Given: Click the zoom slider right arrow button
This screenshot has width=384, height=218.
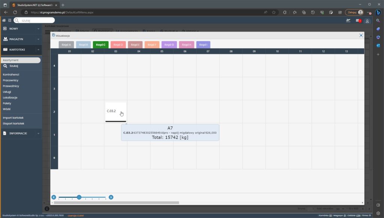Looking at the screenshot, I should point(111,197).
